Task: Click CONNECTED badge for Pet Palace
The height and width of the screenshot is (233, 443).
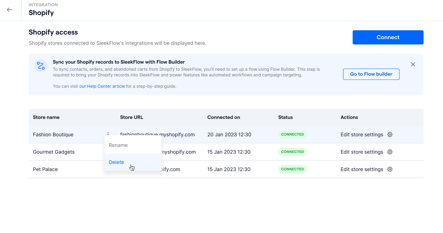Action: click(x=292, y=169)
